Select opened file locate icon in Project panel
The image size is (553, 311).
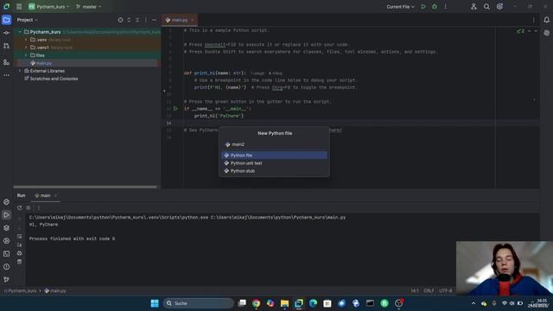pos(120,20)
